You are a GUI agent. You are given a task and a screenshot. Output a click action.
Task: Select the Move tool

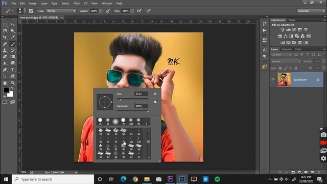12,25
